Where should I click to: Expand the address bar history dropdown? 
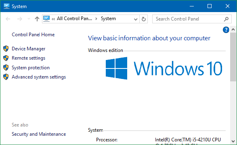pos(136,19)
